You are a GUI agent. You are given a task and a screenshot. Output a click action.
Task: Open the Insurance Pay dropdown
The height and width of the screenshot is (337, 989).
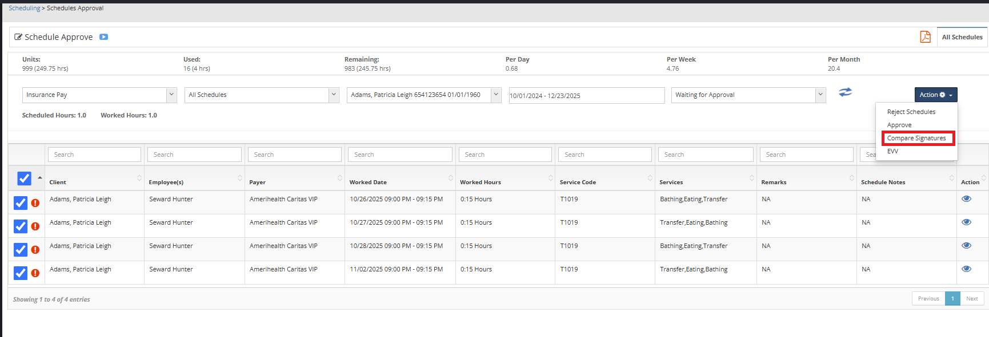point(99,95)
